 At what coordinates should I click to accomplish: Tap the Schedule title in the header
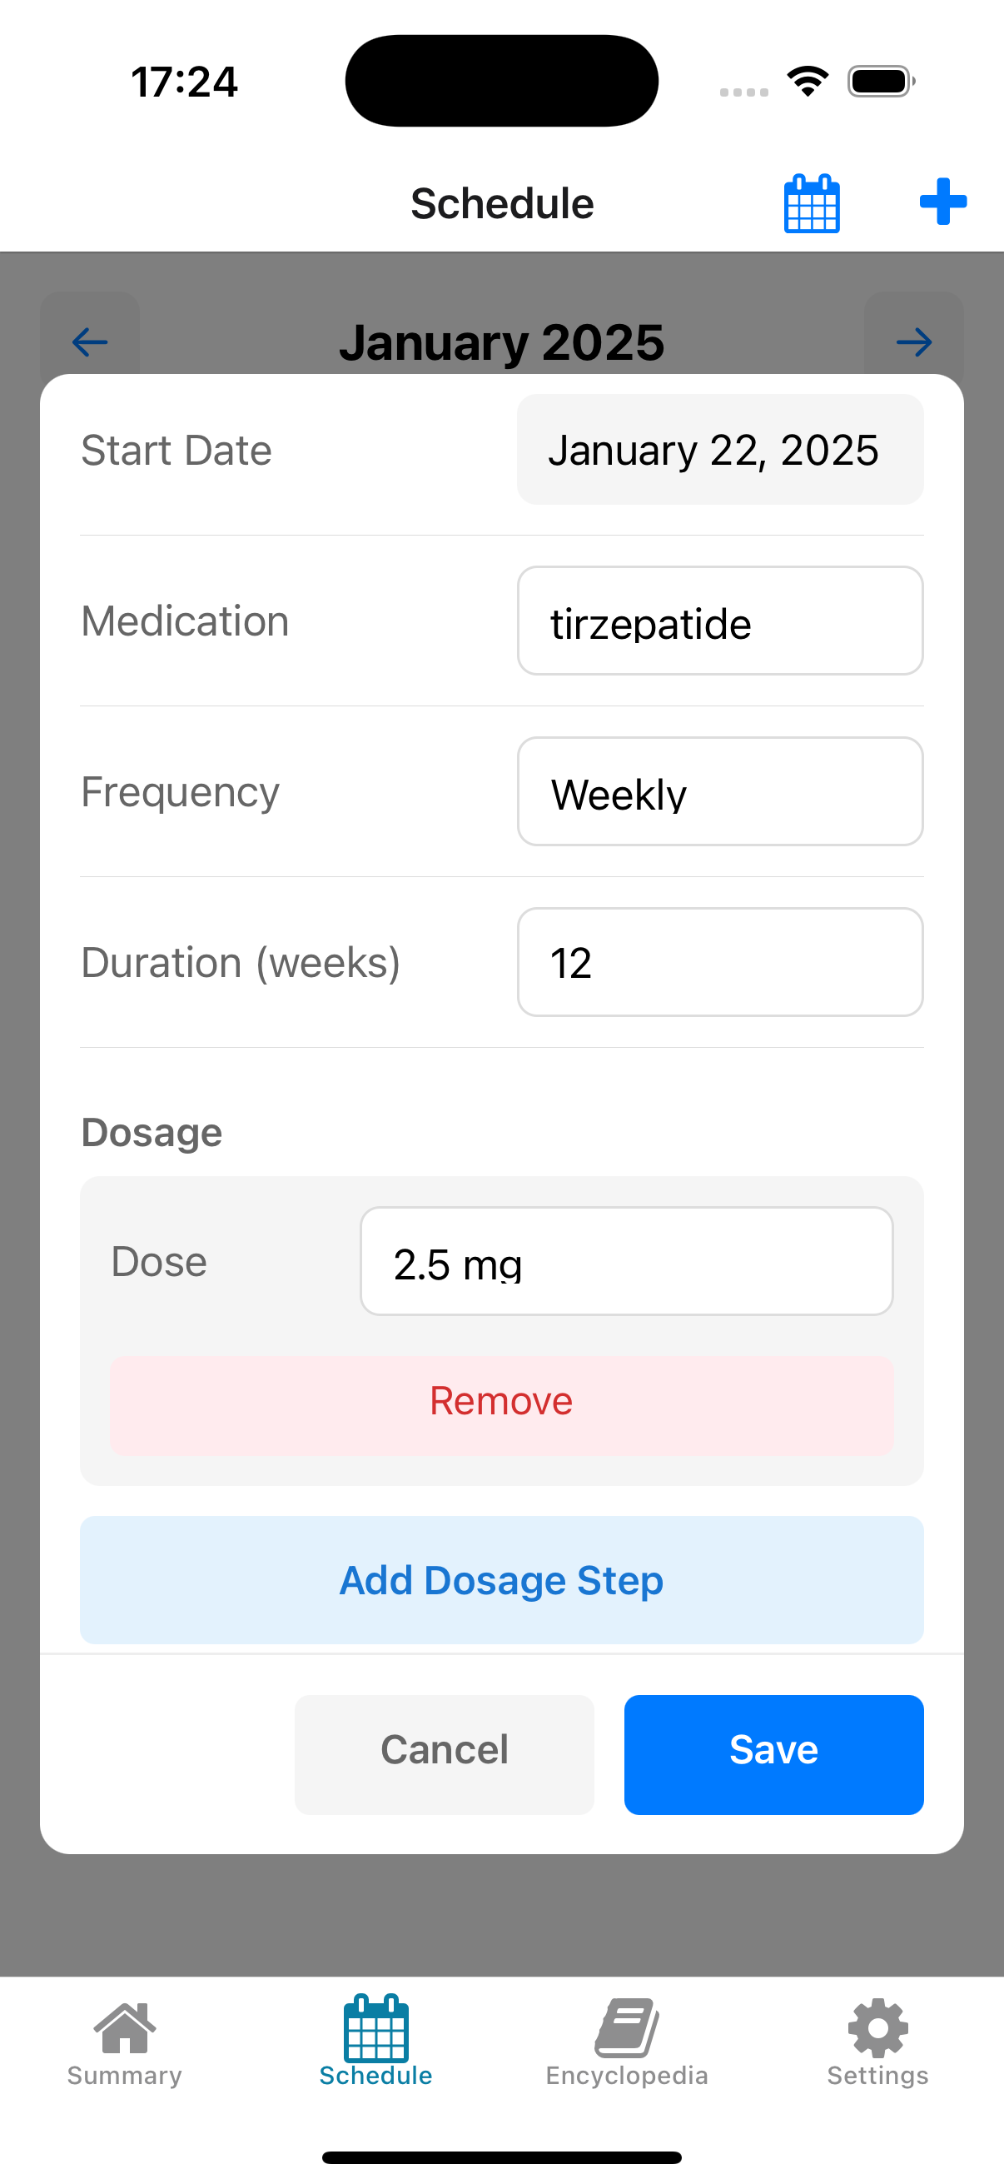click(x=501, y=203)
